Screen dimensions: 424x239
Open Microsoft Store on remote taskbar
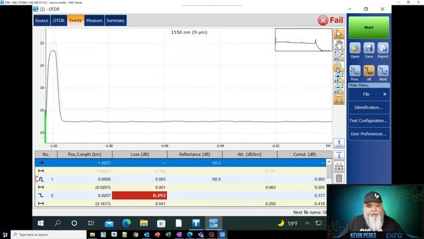(x=161, y=223)
